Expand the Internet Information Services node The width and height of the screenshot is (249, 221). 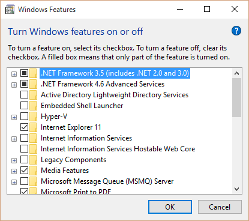(x=14, y=139)
